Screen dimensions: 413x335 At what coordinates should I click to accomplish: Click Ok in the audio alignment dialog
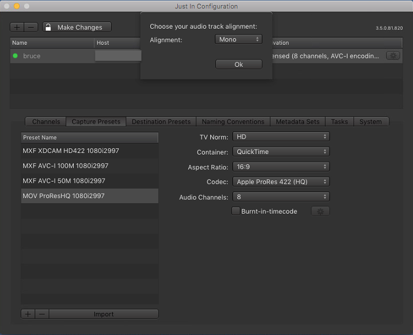point(238,65)
